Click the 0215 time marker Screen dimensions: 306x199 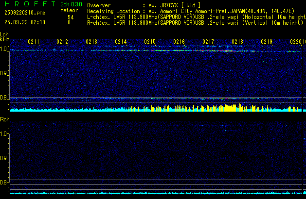tap(150, 42)
